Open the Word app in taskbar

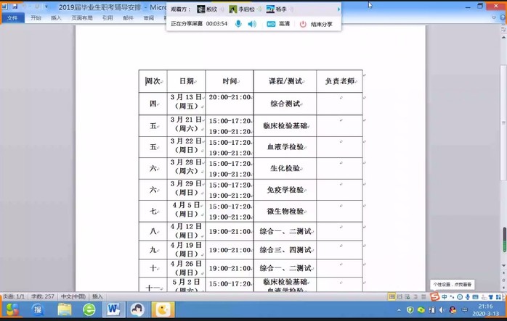tap(113, 309)
